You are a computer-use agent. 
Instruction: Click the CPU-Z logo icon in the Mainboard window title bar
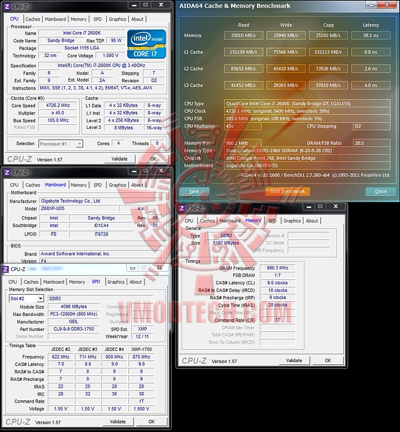click(7, 173)
